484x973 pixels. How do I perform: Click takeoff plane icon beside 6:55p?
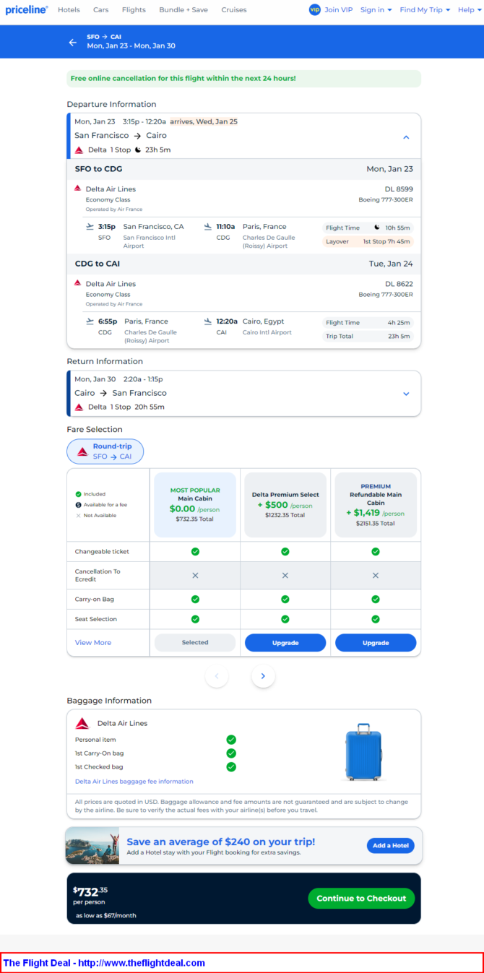pos(90,321)
